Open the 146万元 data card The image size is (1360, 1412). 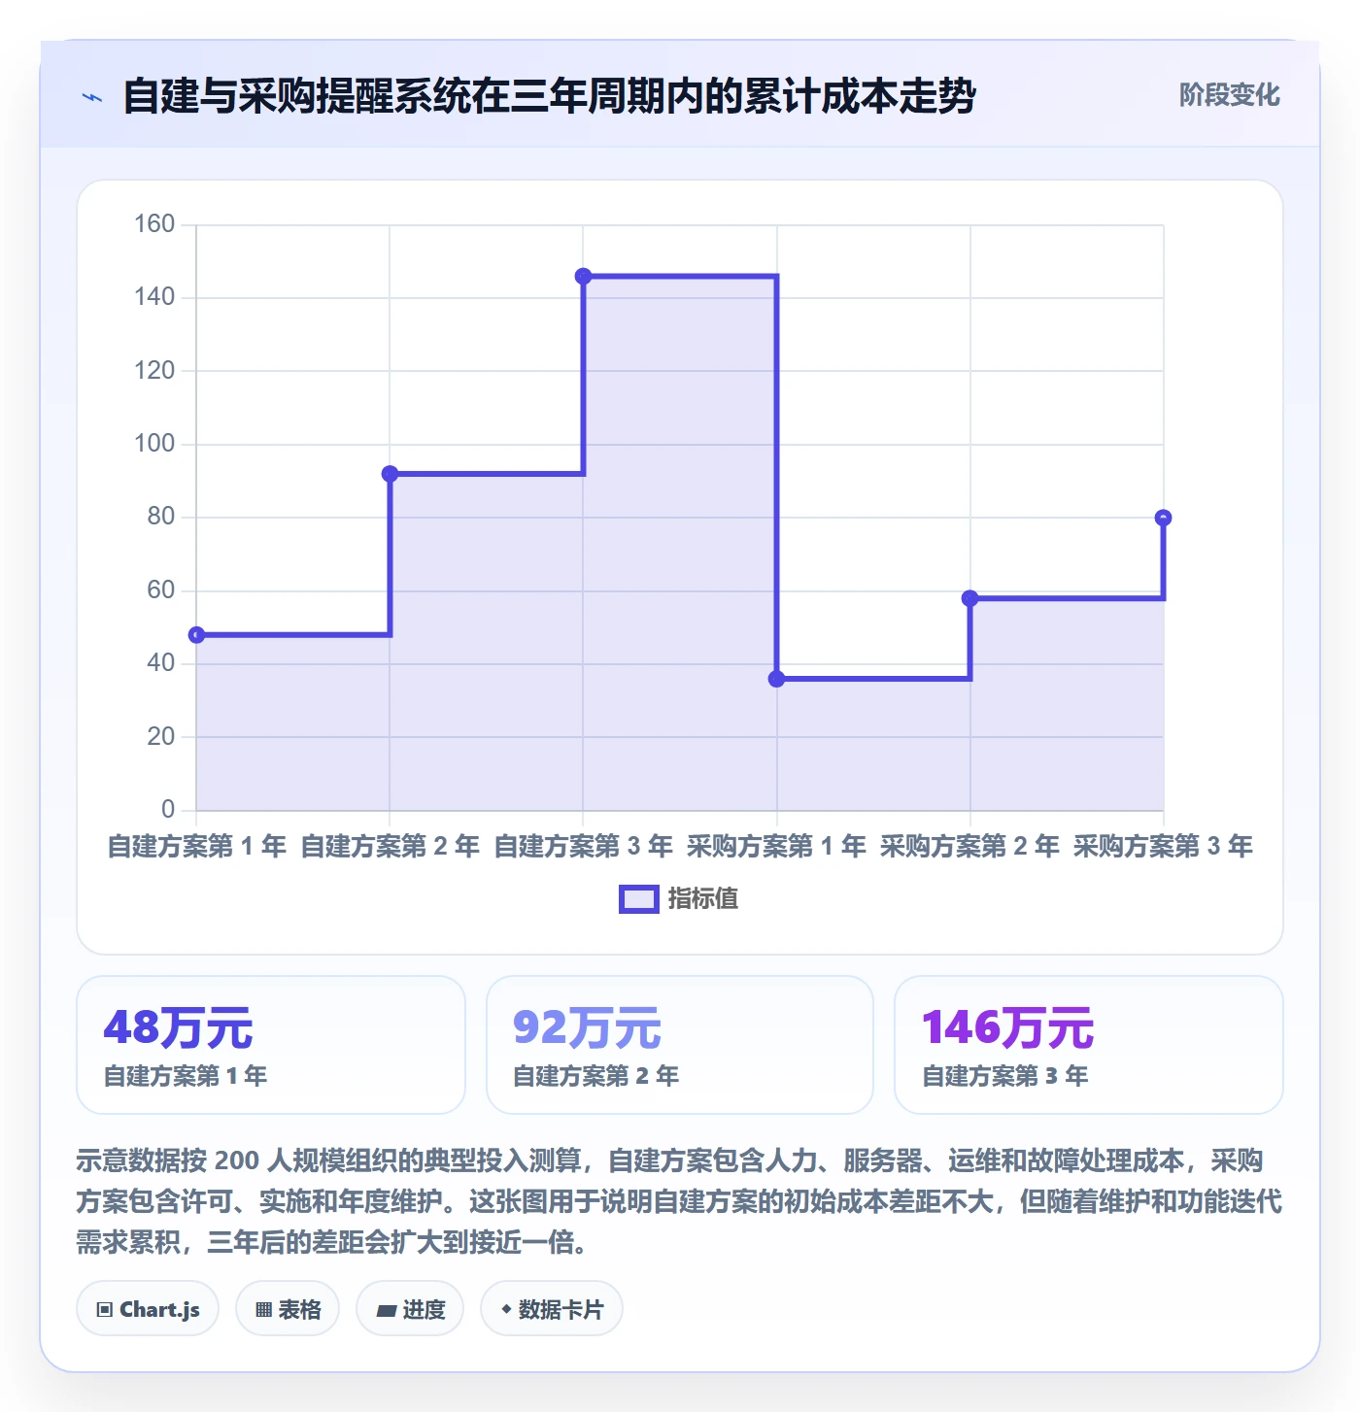pos(1088,1045)
